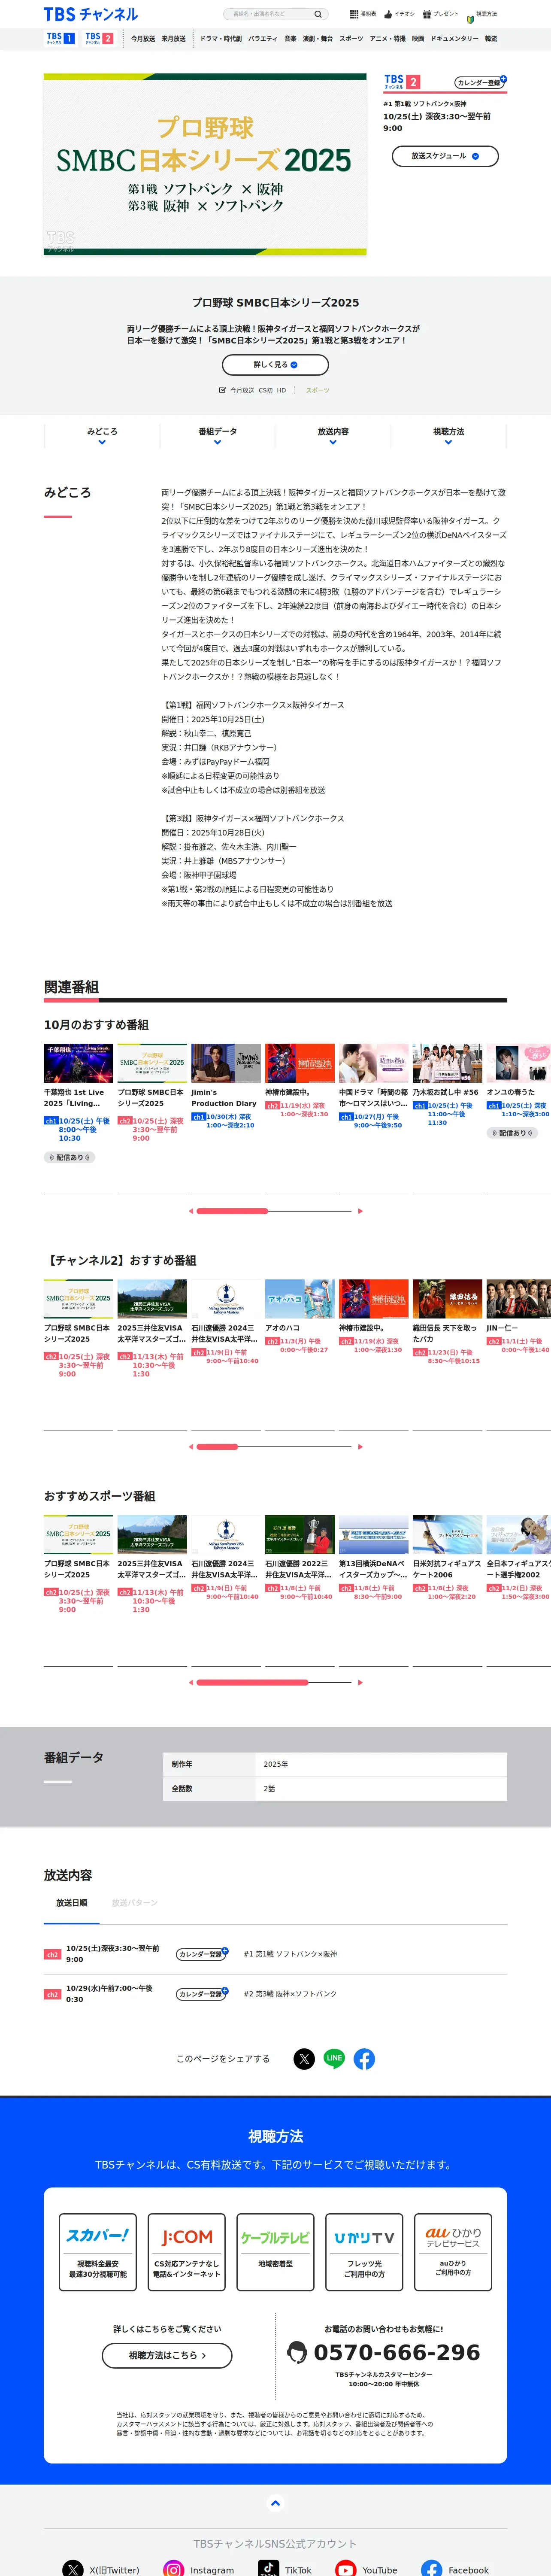
Task: Select the auひかり テレビサービス card
Action: click(453, 2252)
